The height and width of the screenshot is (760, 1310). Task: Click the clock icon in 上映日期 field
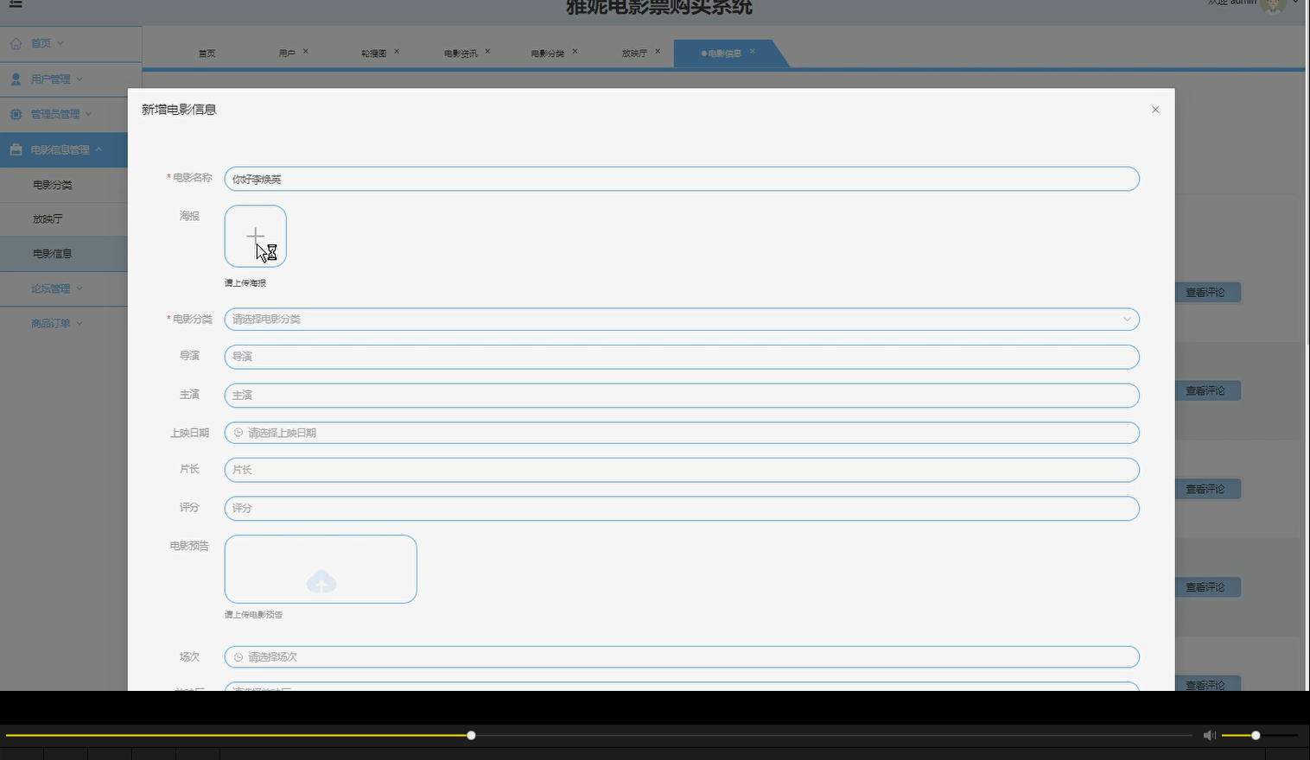(x=238, y=433)
